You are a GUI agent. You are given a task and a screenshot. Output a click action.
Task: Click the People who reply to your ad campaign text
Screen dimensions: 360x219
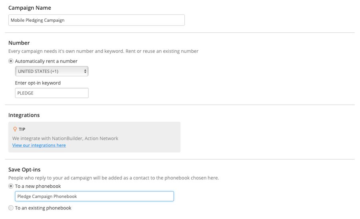(x=114, y=178)
